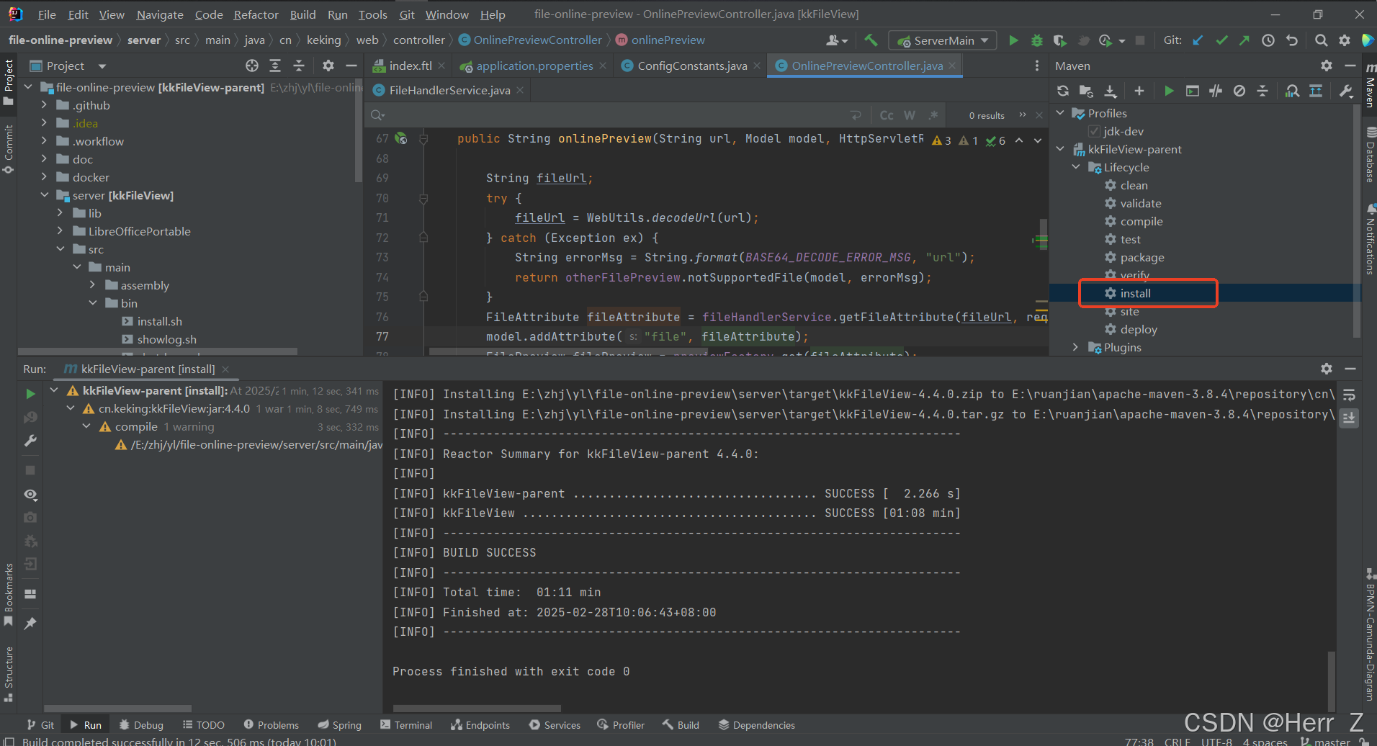Uncheck the jdk-dev Maven profile
The width and height of the screenshot is (1377, 746).
tap(1094, 131)
